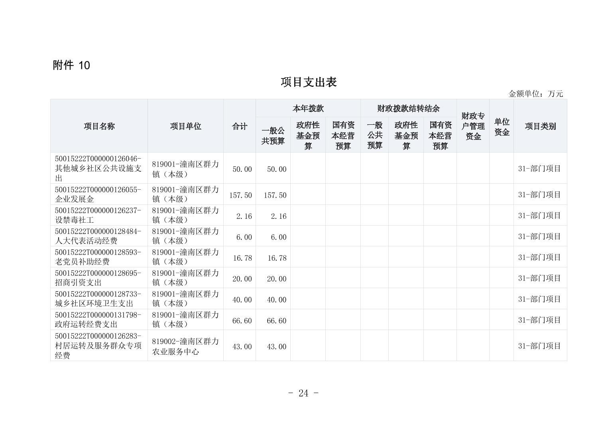Click the page number 24 footer
Viewport: 606px width, 428px height.
303,393
